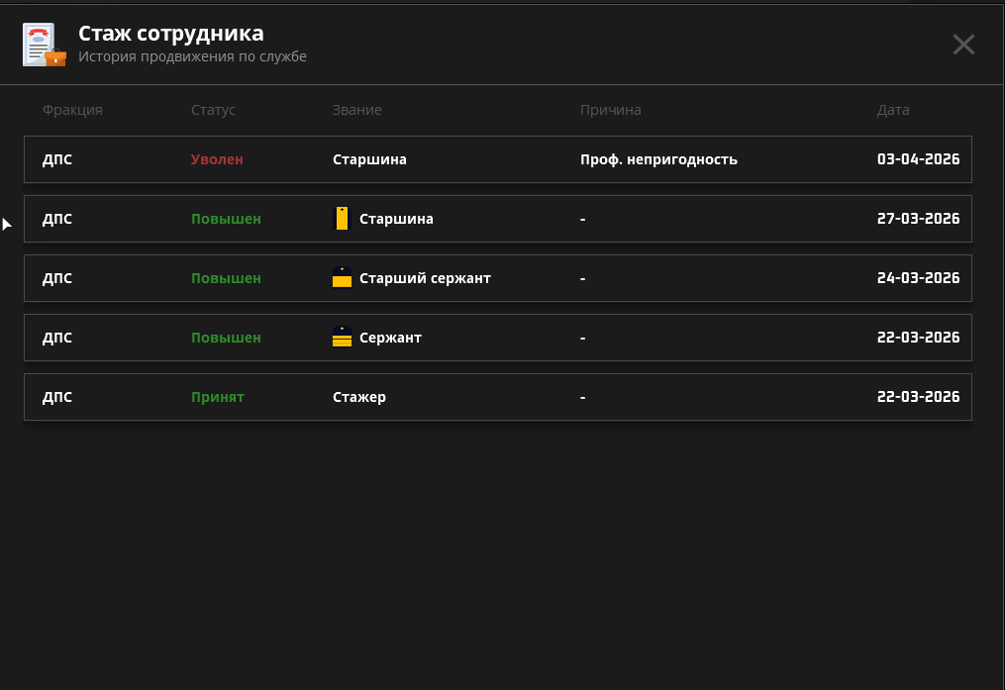Select the date 24-03-2026 entry
The width and height of the screenshot is (1005, 690).
918,278
